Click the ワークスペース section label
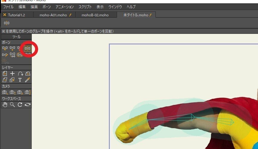The image size is (258, 149). (11, 99)
